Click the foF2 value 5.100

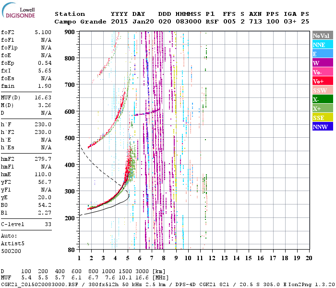click(x=43, y=32)
